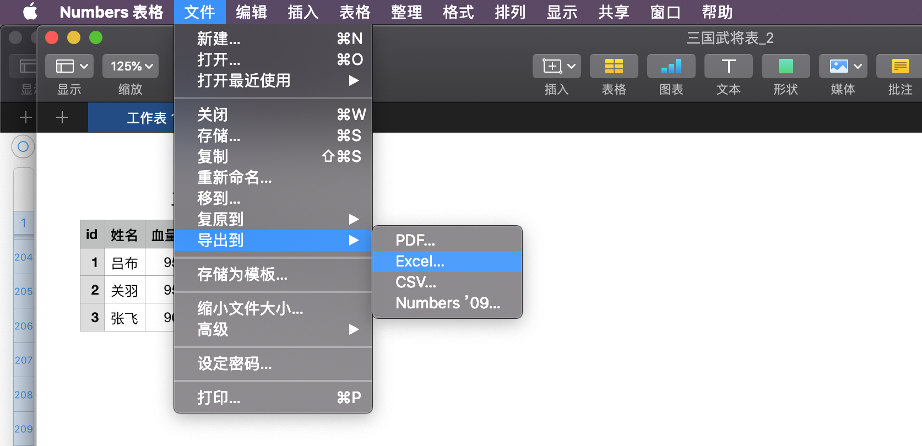This screenshot has width=922, height=446.
Task: Export to PDF… from the submenu
Action: [447, 240]
